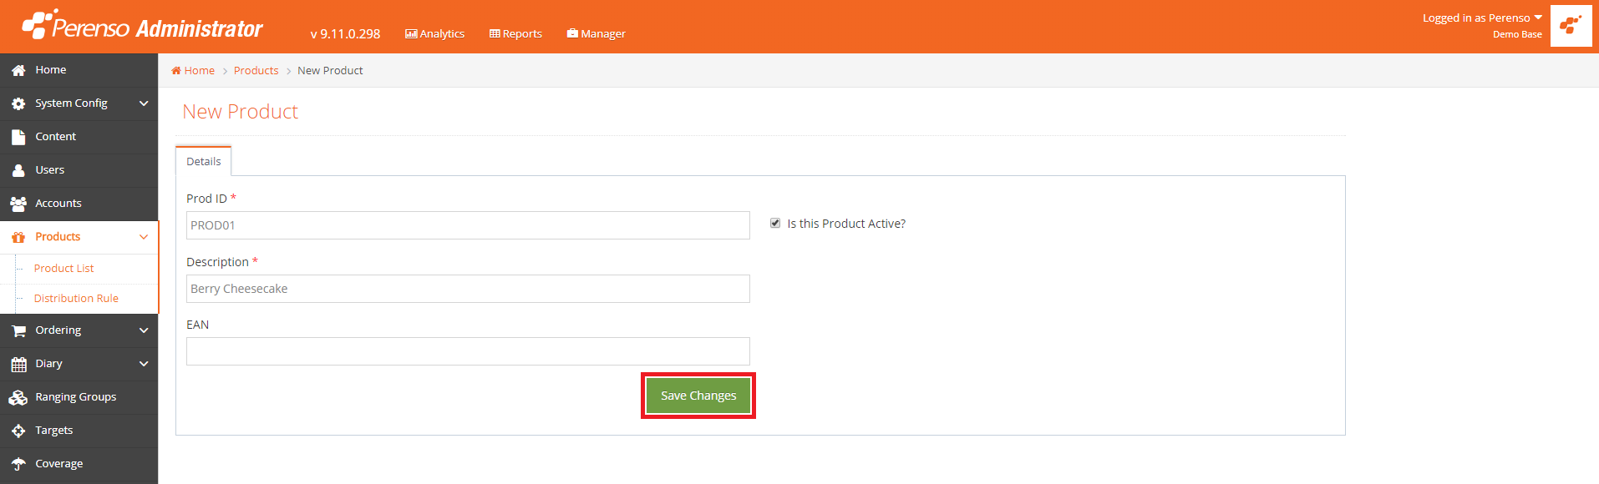Open Targets sidebar item
This screenshot has width=1599, height=484.
click(79, 431)
